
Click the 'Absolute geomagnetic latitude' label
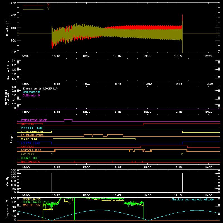pyautogui.click(x=193, y=199)
